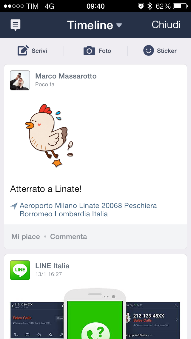Tap Commenta to comment
This screenshot has height=339, width=191.
coord(69,237)
